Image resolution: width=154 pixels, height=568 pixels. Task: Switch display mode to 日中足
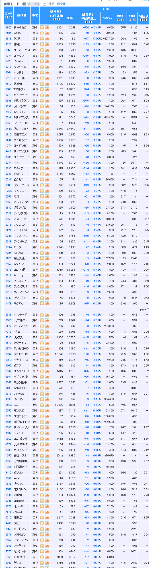(61, 4)
